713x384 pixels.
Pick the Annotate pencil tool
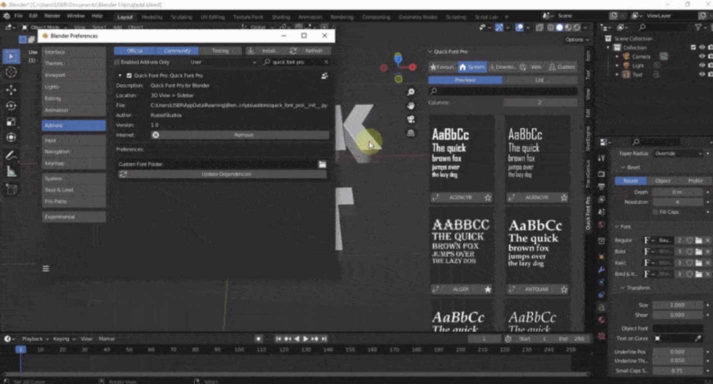(x=11, y=155)
